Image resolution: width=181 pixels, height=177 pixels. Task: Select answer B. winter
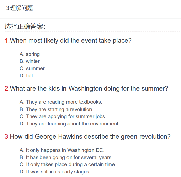tap(30, 61)
